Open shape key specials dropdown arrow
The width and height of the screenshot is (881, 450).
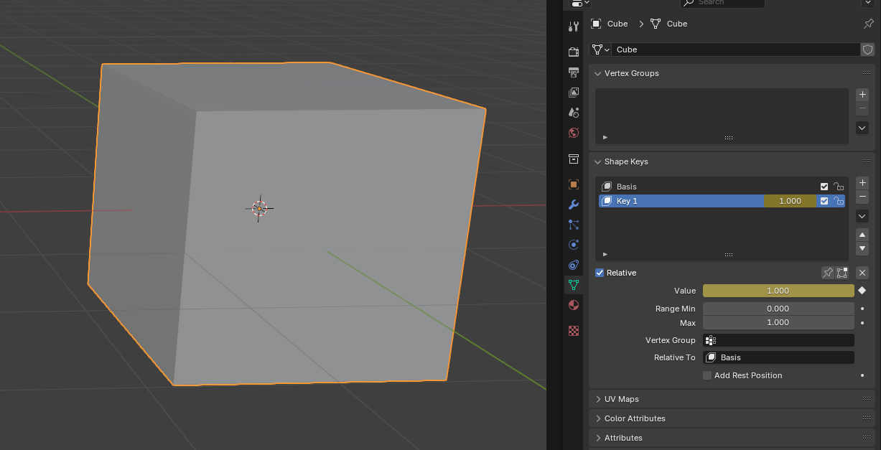point(862,216)
